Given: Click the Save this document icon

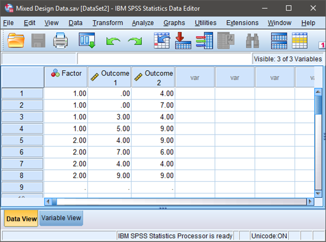Looking at the screenshot, I should tap(38, 40).
